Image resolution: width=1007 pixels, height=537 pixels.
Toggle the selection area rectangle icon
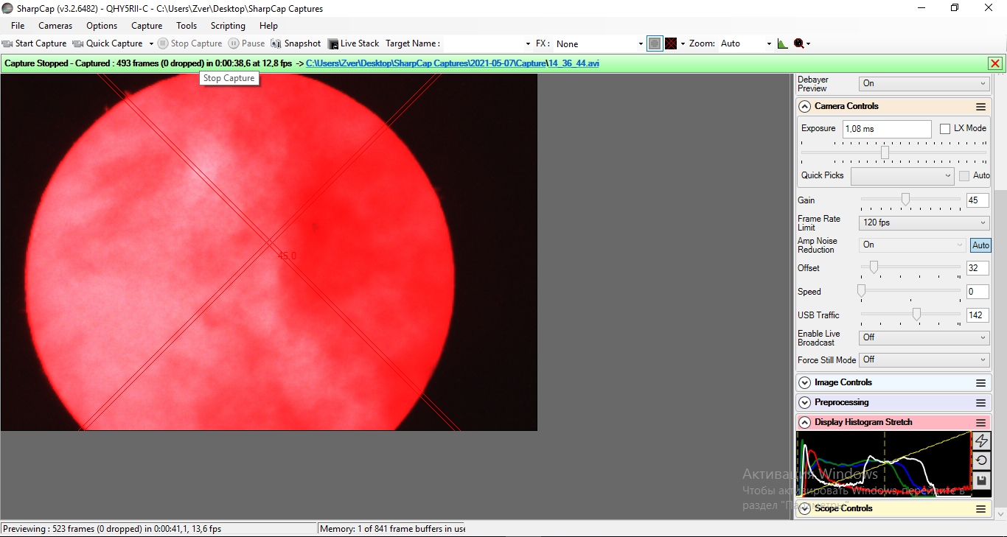click(655, 43)
